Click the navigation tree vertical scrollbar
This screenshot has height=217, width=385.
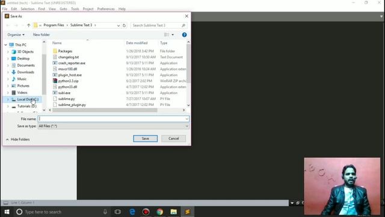44,74
